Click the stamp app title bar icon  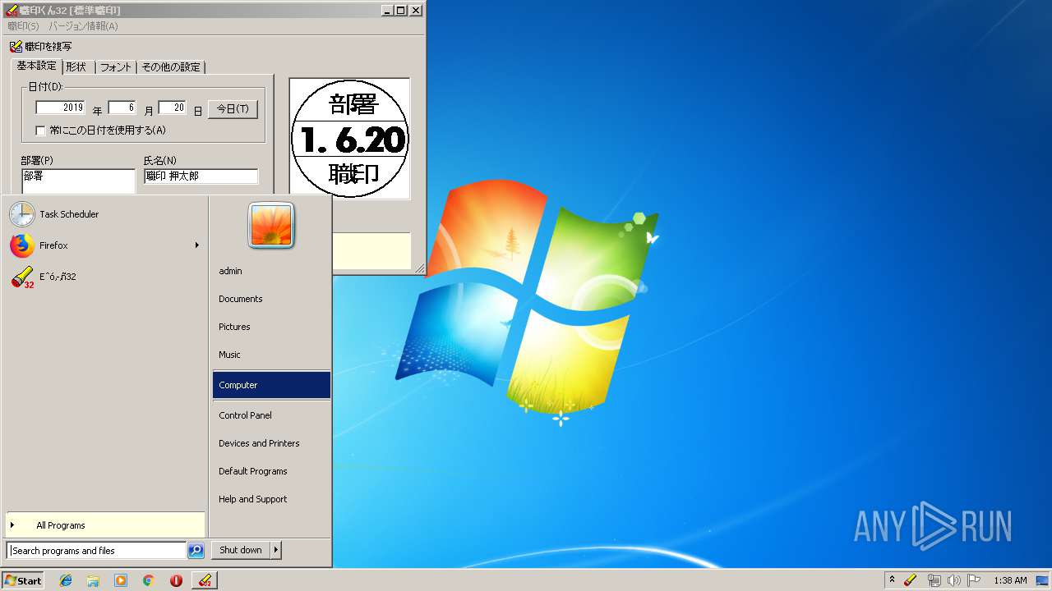click(x=12, y=11)
